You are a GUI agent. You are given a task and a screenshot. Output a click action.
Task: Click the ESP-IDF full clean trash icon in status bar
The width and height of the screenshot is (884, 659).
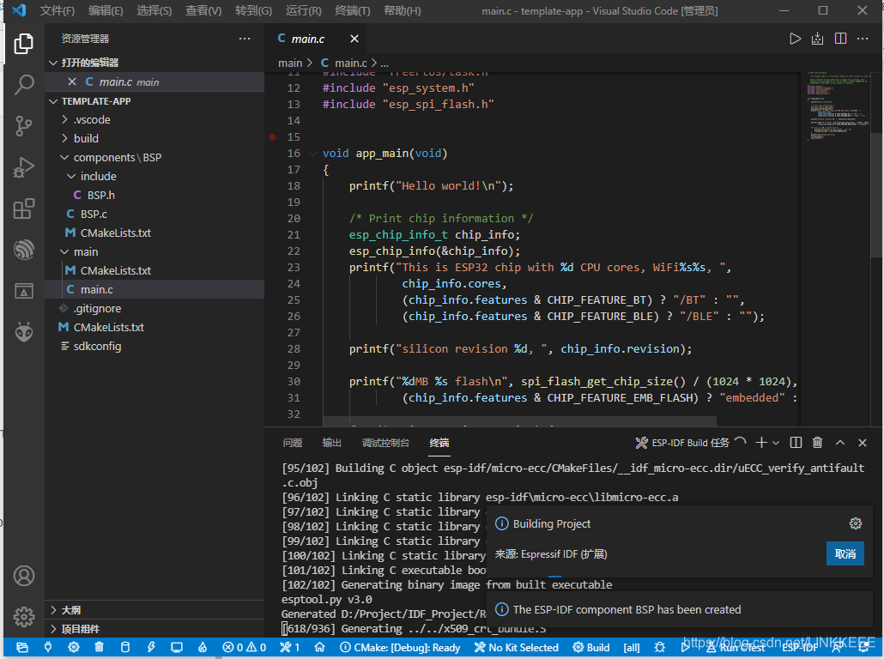(100, 647)
